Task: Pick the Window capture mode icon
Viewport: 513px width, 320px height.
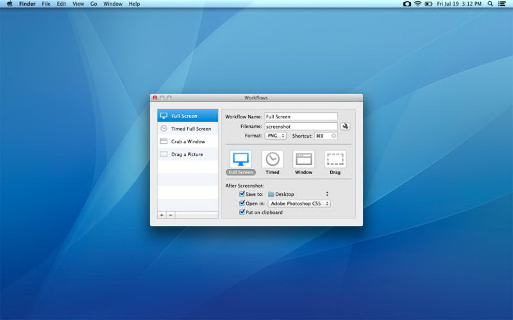Action: (303, 159)
